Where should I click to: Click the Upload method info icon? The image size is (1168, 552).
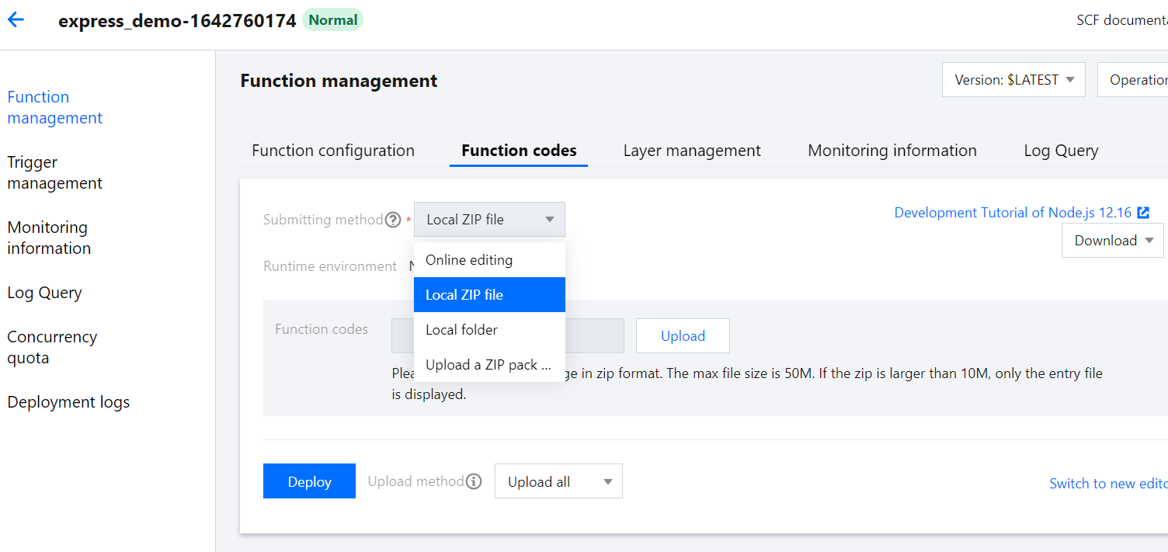click(474, 481)
